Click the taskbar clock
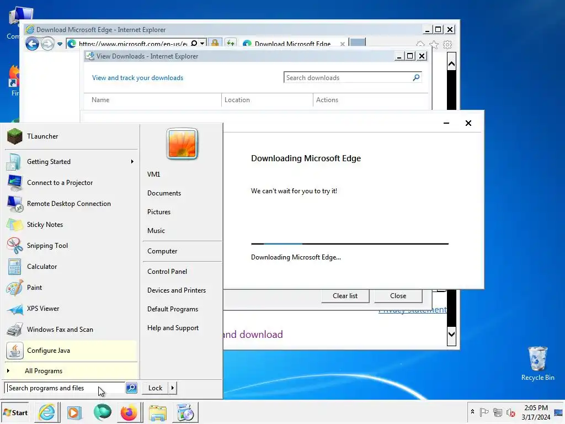Image resolution: width=565 pixels, height=424 pixels. click(536, 412)
